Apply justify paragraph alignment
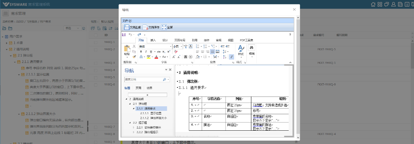The image size is (414, 144). click(213, 52)
